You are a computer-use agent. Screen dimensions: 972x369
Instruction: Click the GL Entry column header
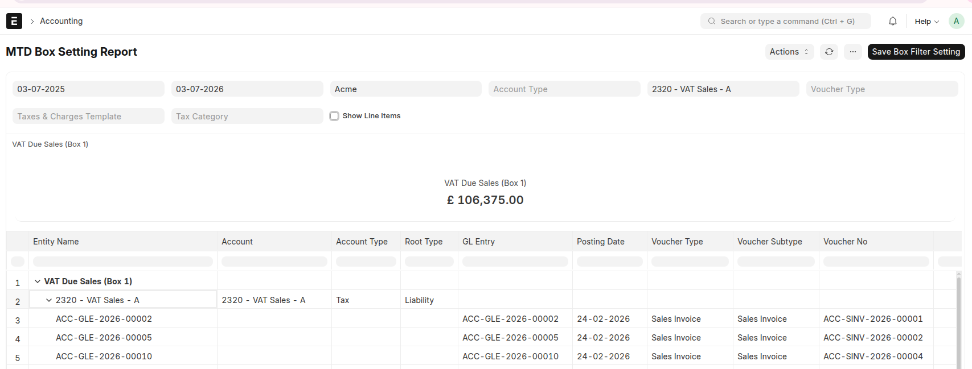pyautogui.click(x=515, y=242)
